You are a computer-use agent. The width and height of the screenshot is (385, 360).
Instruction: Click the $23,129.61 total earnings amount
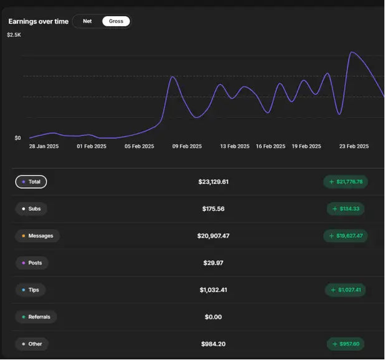coord(213,182)
